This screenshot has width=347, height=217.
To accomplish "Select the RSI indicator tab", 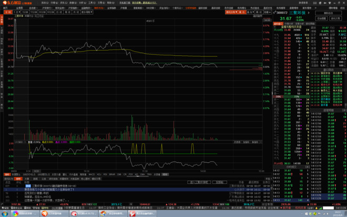I will tap(105, 174).
